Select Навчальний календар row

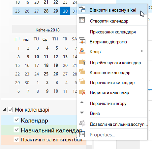coord(39,130)
